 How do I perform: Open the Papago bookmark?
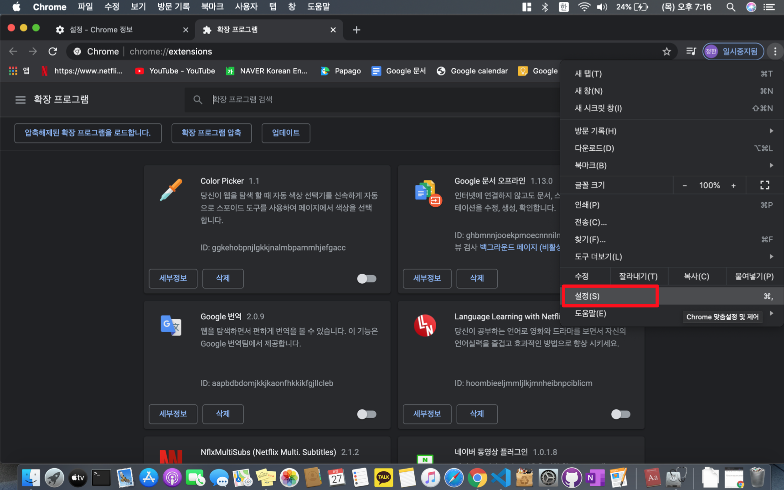tap(341, 71)
